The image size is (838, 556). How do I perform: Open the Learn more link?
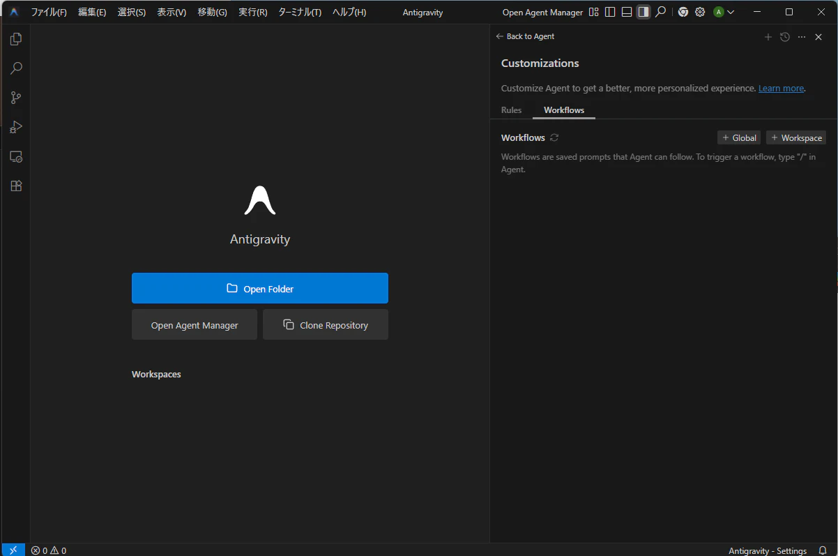tap(781, 89)
